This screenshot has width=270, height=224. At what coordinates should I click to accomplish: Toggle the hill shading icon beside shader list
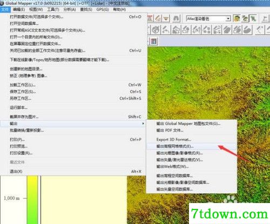pos(237,18)
